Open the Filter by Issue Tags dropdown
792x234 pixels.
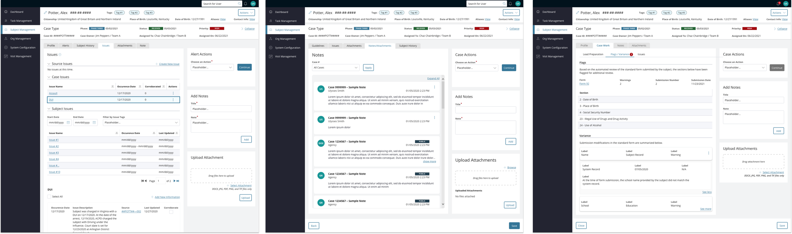click(x=141, y=123)
